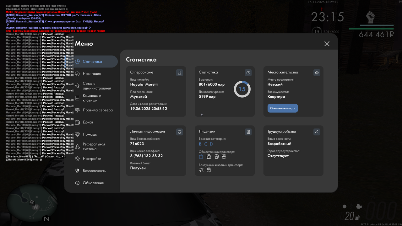Click the Отметить на карте button
Image resolution: width=402 pixels, height=226 pixels.
(x=283, y=108)
